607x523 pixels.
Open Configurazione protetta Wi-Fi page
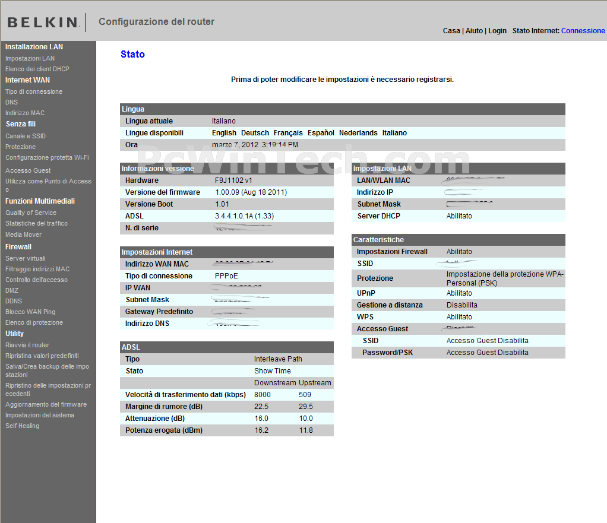[x=47, y=157]
